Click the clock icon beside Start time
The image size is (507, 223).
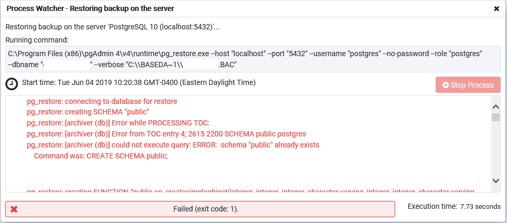click(x=12, y=84)
